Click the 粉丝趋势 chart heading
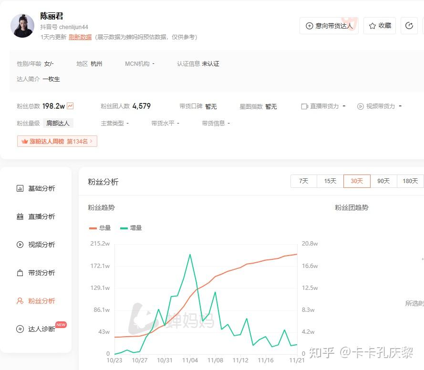424x370 pixels. tap(102, 207)
